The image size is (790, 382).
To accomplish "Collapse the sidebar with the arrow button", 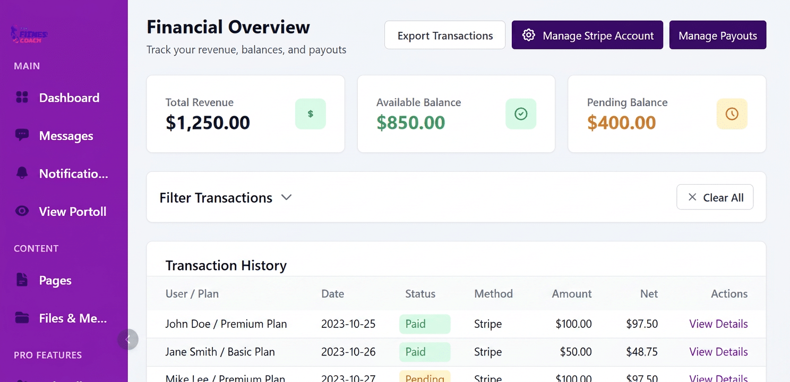I will [x=128, y=340].
